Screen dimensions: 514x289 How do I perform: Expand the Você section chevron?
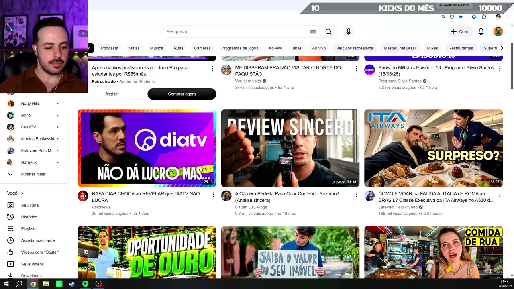pyautogui.click(x=22, y=193)
